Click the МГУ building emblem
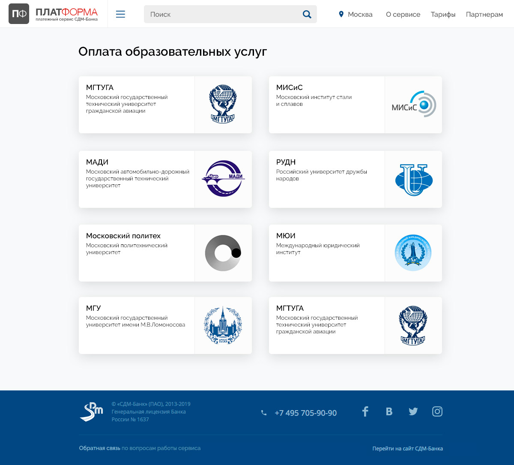 223,325
